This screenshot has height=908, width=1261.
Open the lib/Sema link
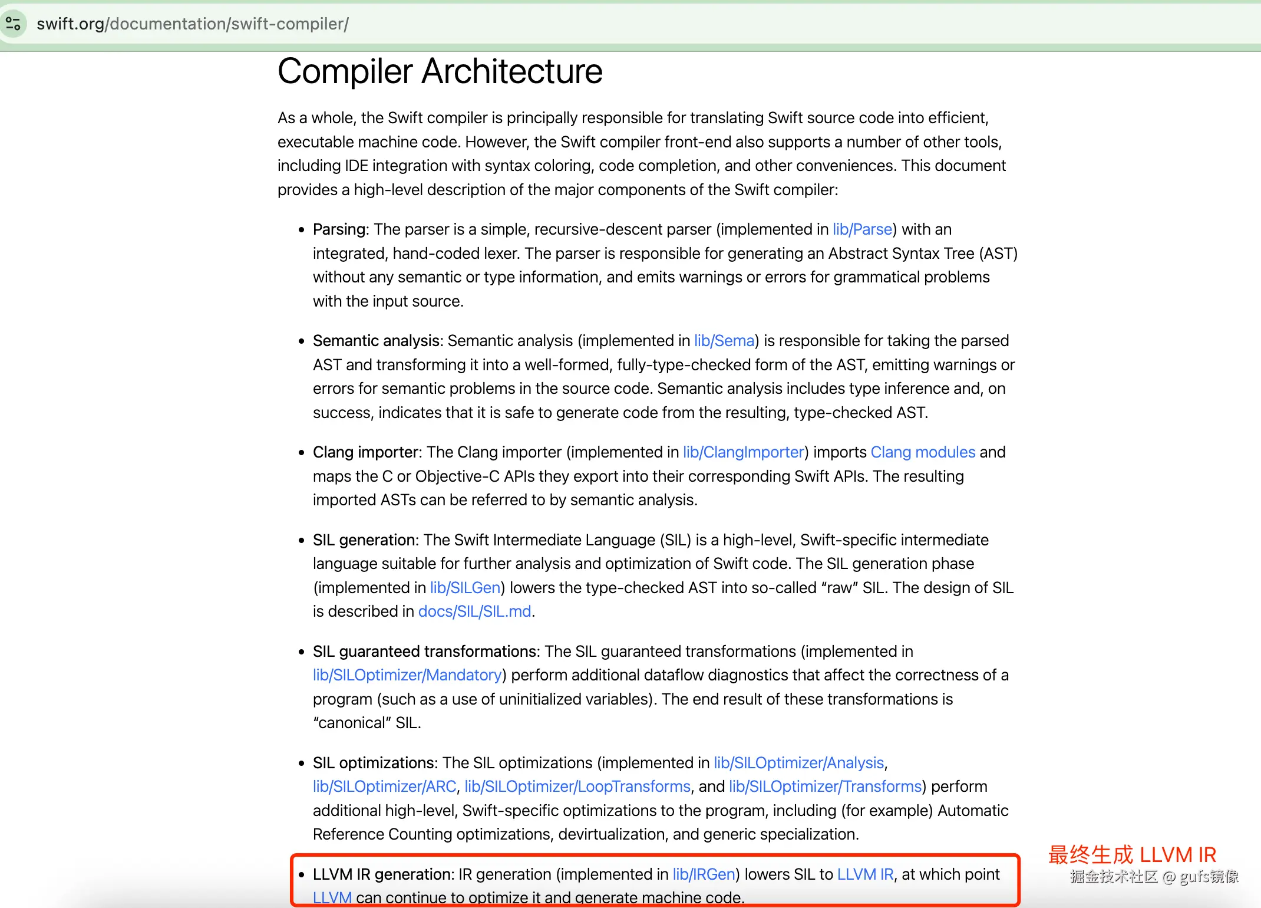pos(724,341)
